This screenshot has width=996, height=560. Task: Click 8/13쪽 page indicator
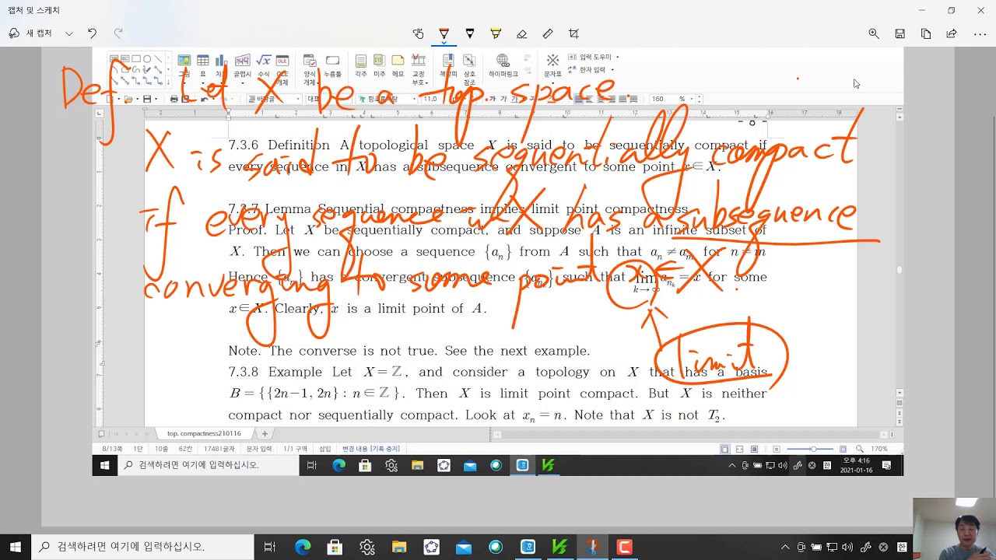(113, 449)
